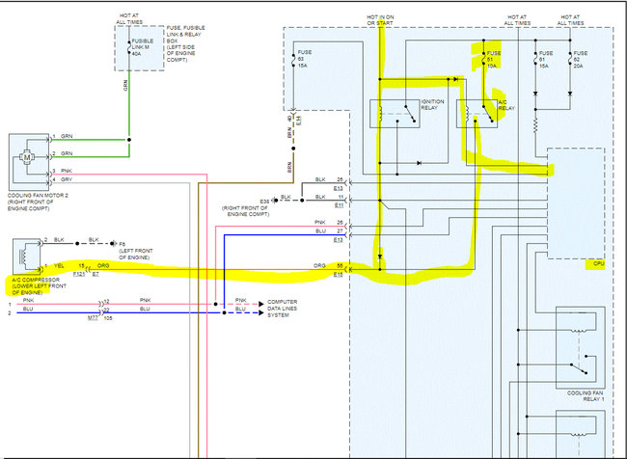
Task: Click the "FUSE 61 15A" label
Action: coord(545,59)
